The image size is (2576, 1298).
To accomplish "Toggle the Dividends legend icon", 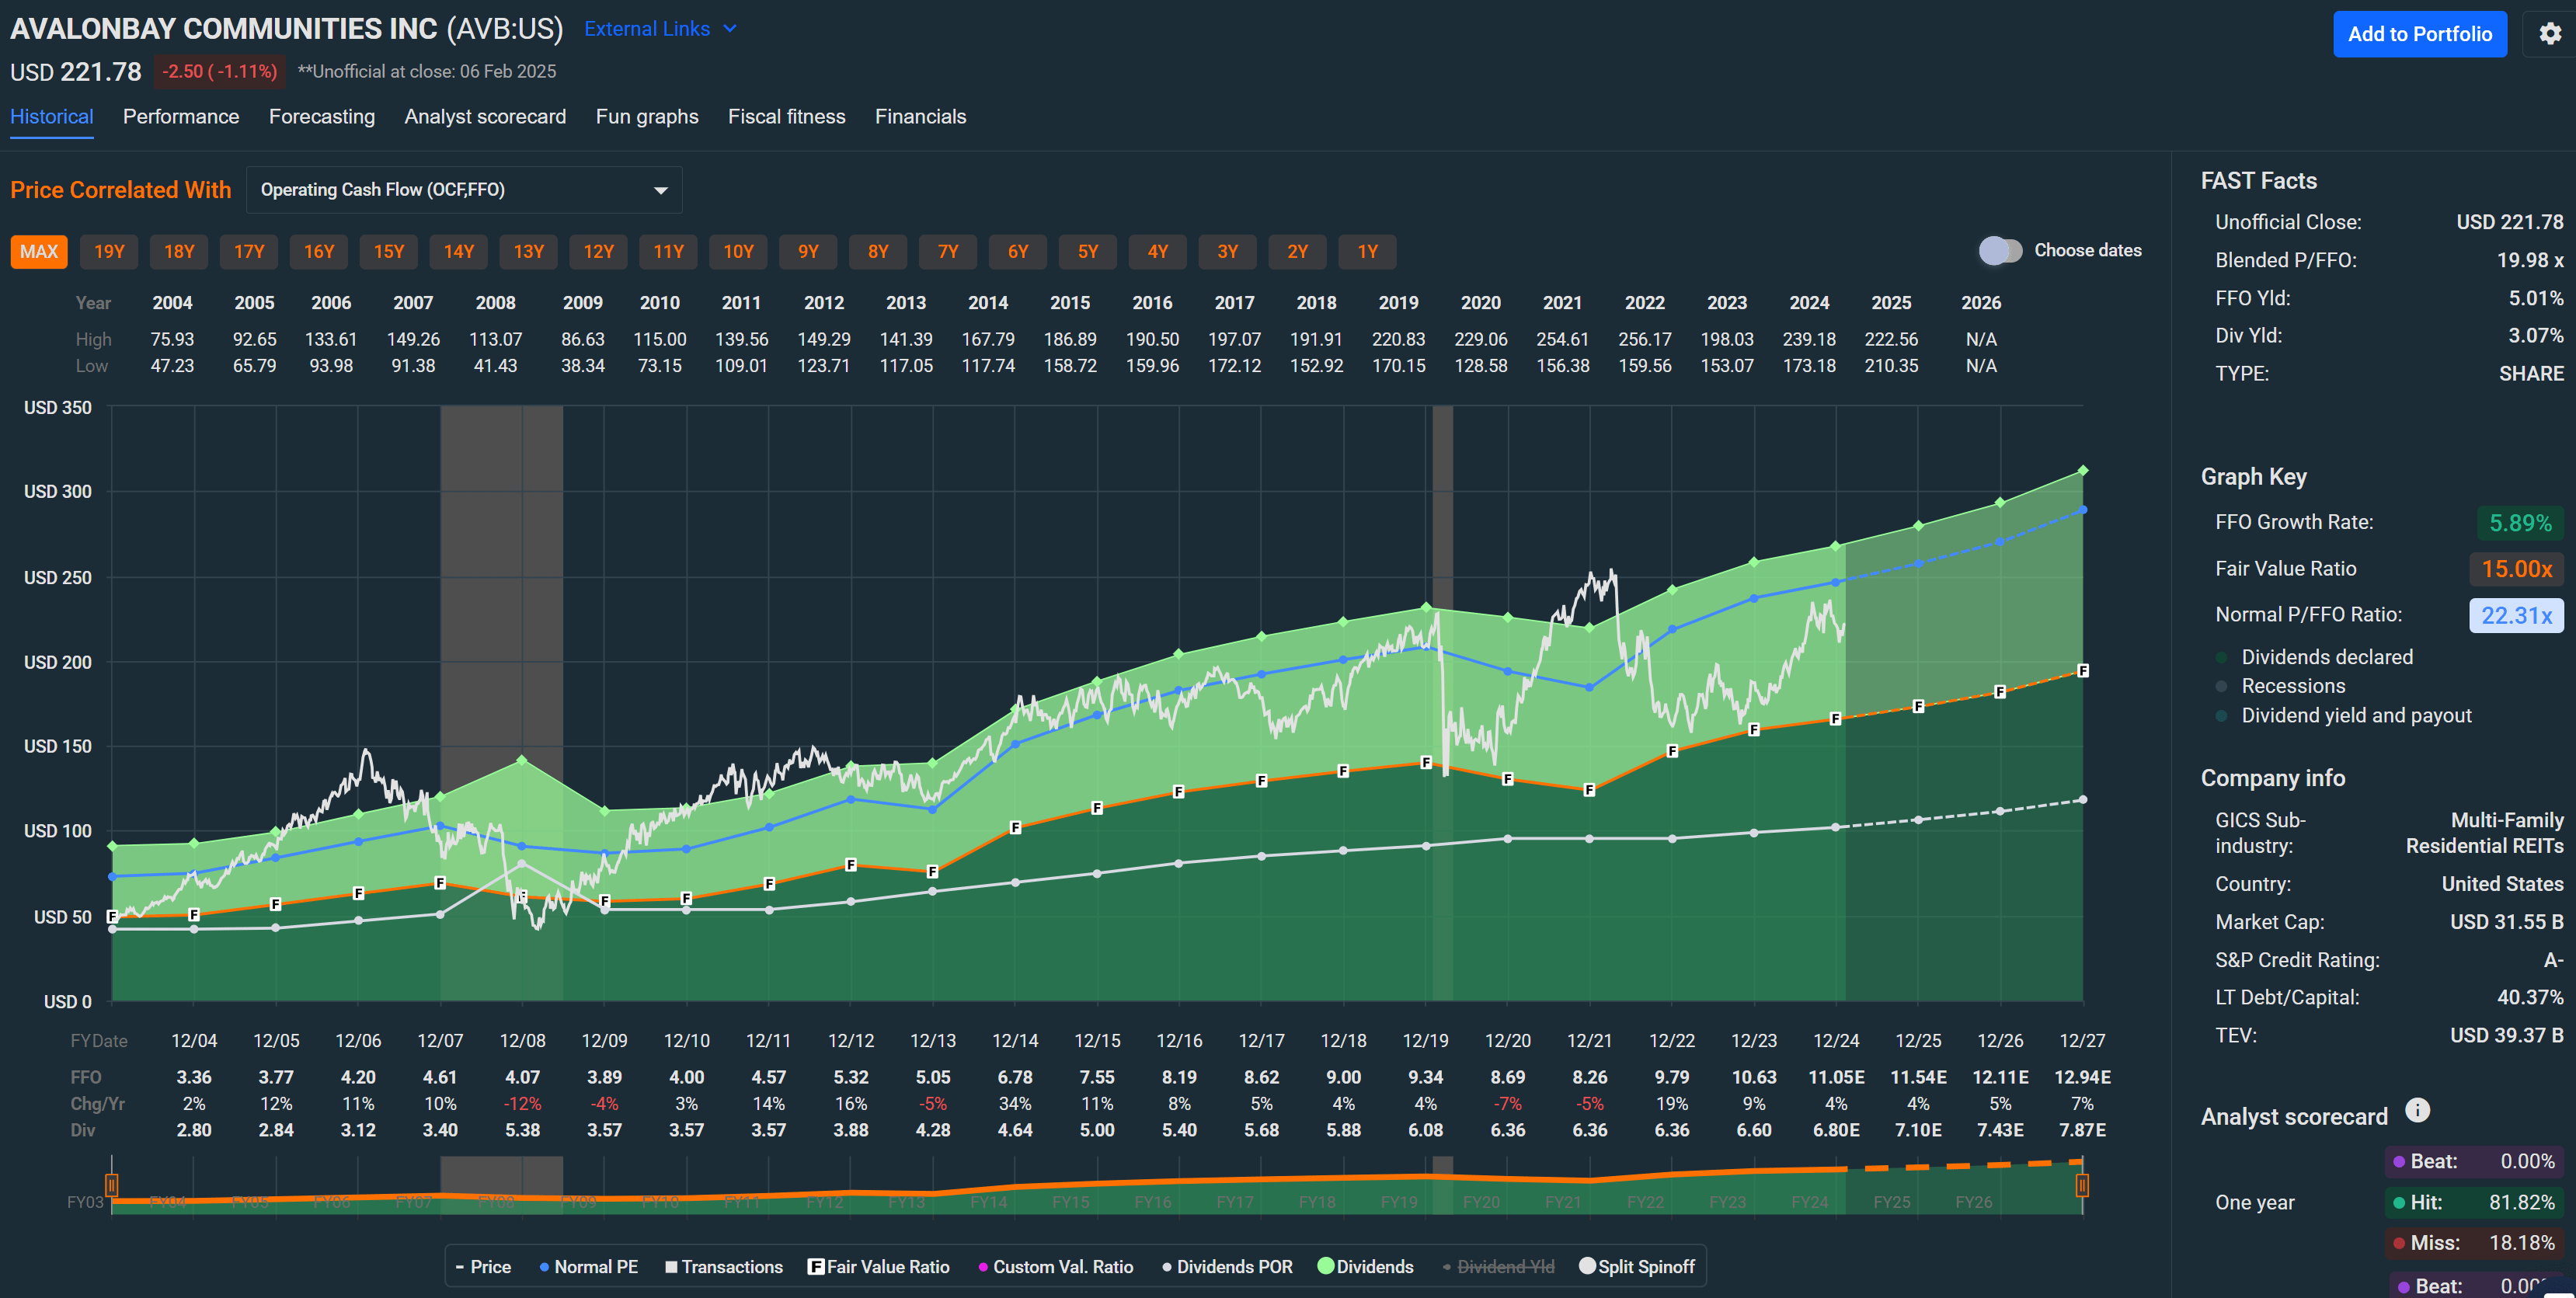I will 1325,1266.
